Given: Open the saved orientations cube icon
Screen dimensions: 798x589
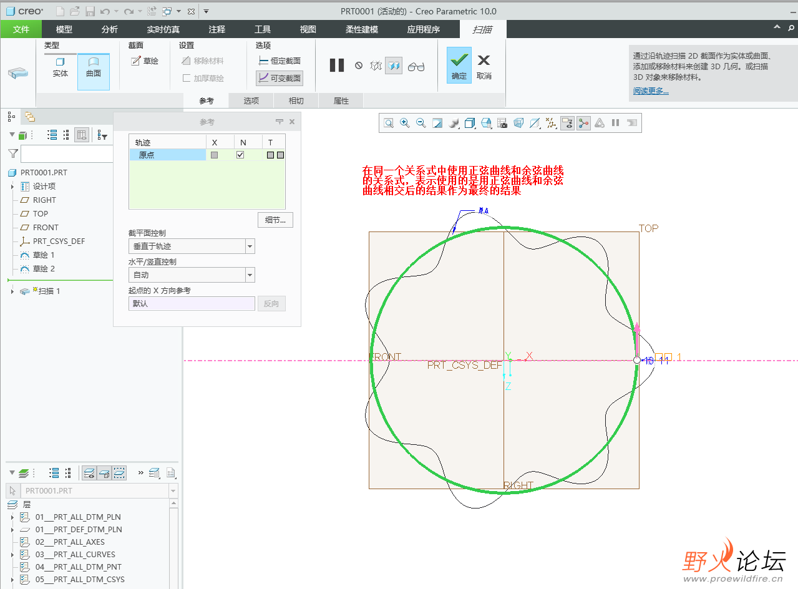Looking at the screenshot, I should click(x=470, y=123).
